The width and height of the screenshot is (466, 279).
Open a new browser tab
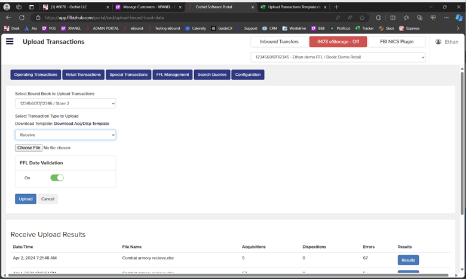[336, 7]
